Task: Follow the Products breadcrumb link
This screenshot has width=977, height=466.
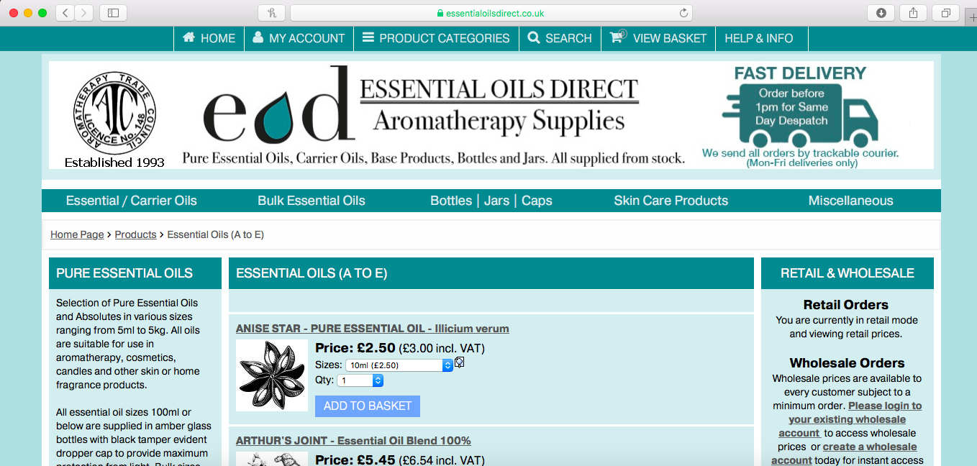Action: click(135, 234)
